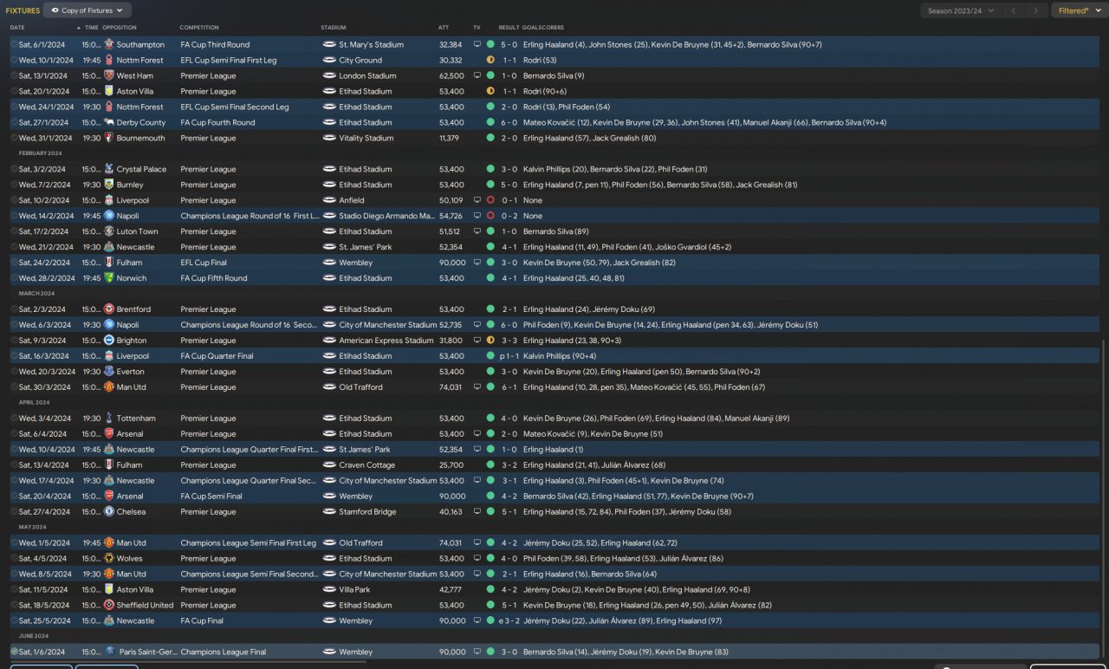Click the red loss indicator for Liverpool on 10/2/2024
The height and width of the screenshot is (669, 1109).
coord(490,200)
